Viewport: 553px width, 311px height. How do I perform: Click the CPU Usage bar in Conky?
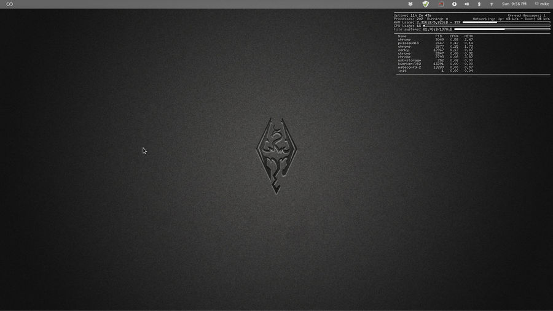487,26
